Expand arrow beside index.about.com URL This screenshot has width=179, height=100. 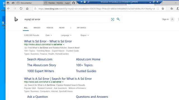coord(63,44)
